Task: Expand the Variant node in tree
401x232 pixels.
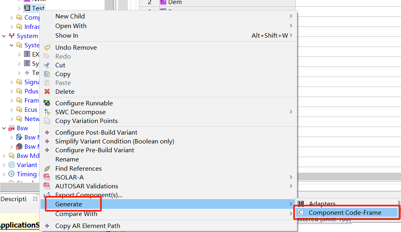Action: 4,165
